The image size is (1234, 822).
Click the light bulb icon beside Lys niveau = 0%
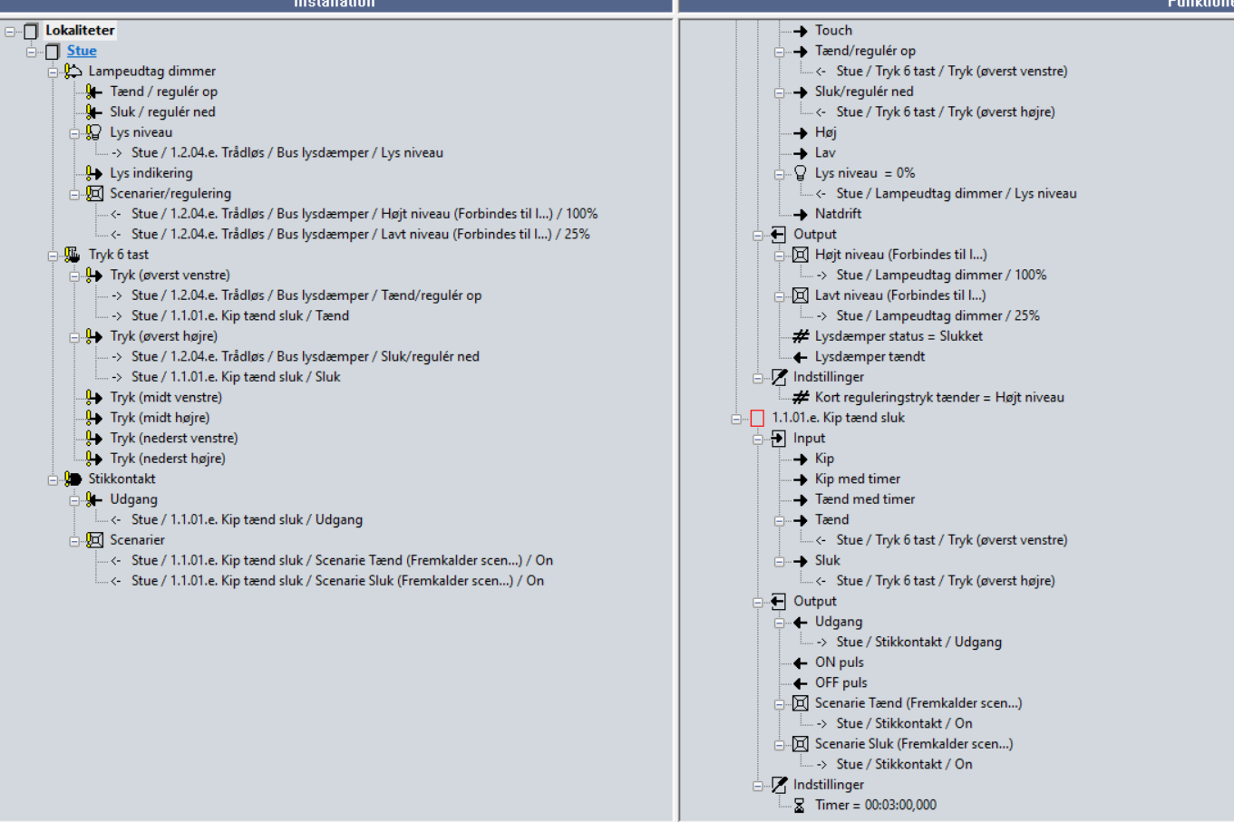[x=800, y=173]
